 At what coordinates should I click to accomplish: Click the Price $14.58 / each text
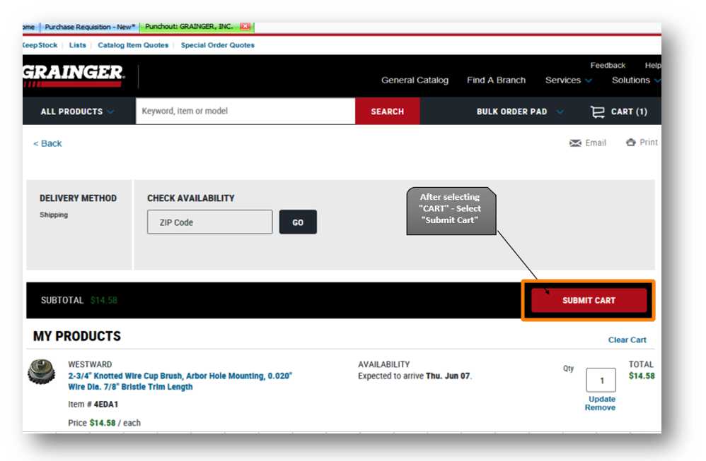[104, 423]
